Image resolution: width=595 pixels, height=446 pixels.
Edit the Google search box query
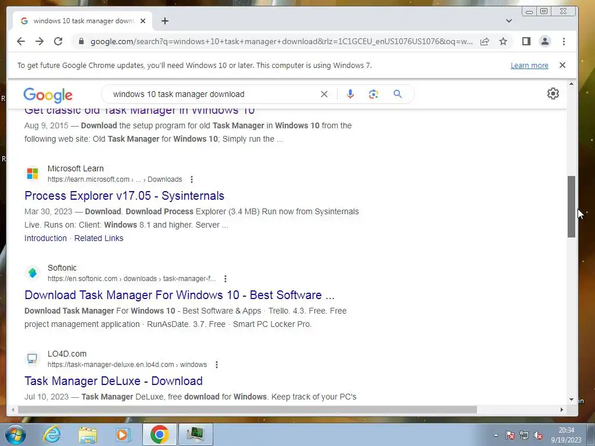(x=213, y=94)
